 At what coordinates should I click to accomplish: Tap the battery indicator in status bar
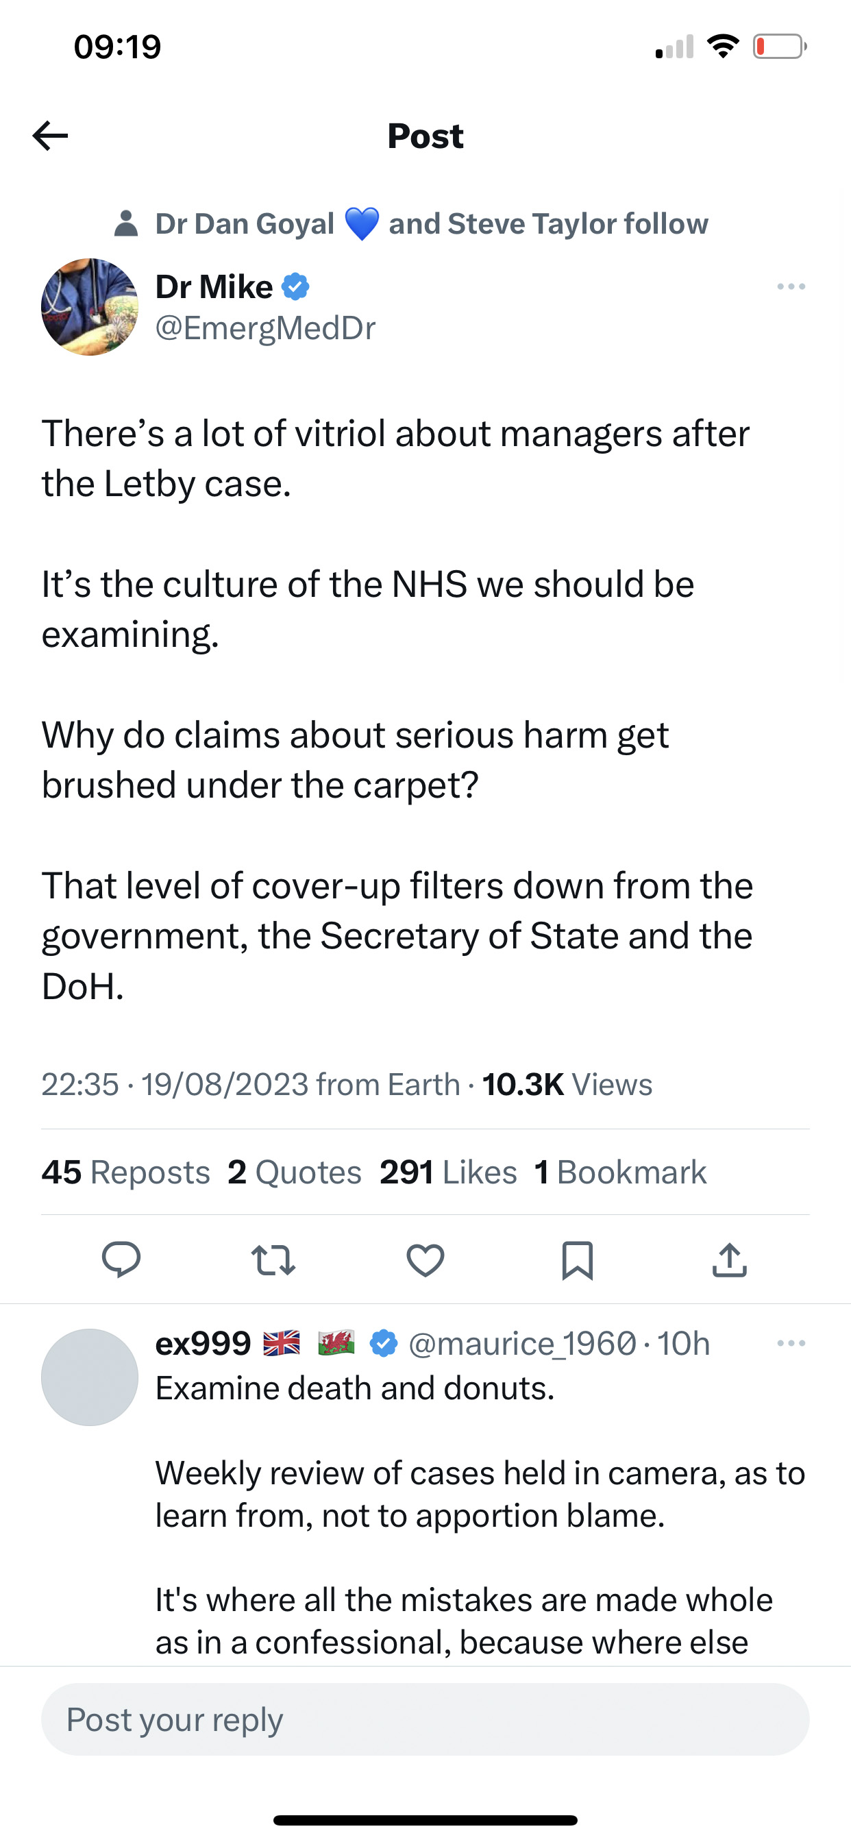pos(780,47)
